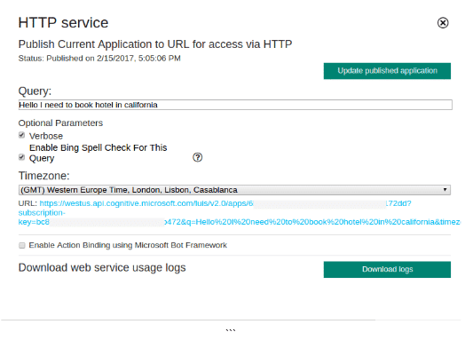Open help for Bing Spell Check

pyautogui.click(x=198, y=157)
